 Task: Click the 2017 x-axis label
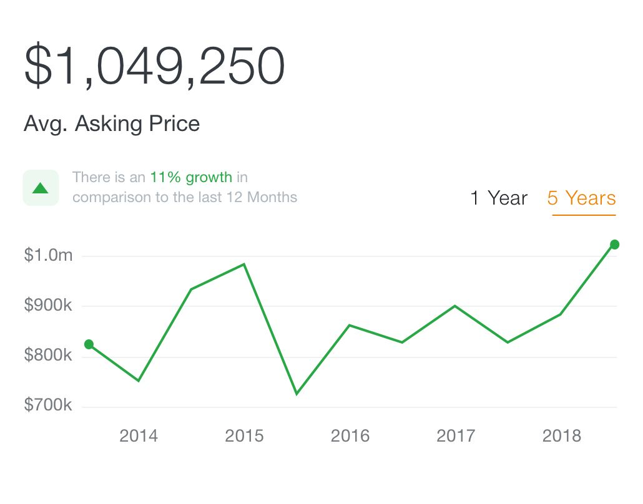(456, 435)
